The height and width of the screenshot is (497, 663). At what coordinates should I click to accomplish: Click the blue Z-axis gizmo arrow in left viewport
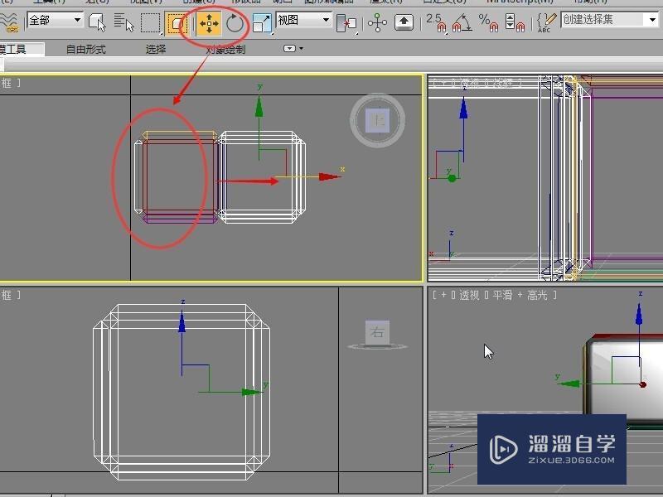click(181, 321)
